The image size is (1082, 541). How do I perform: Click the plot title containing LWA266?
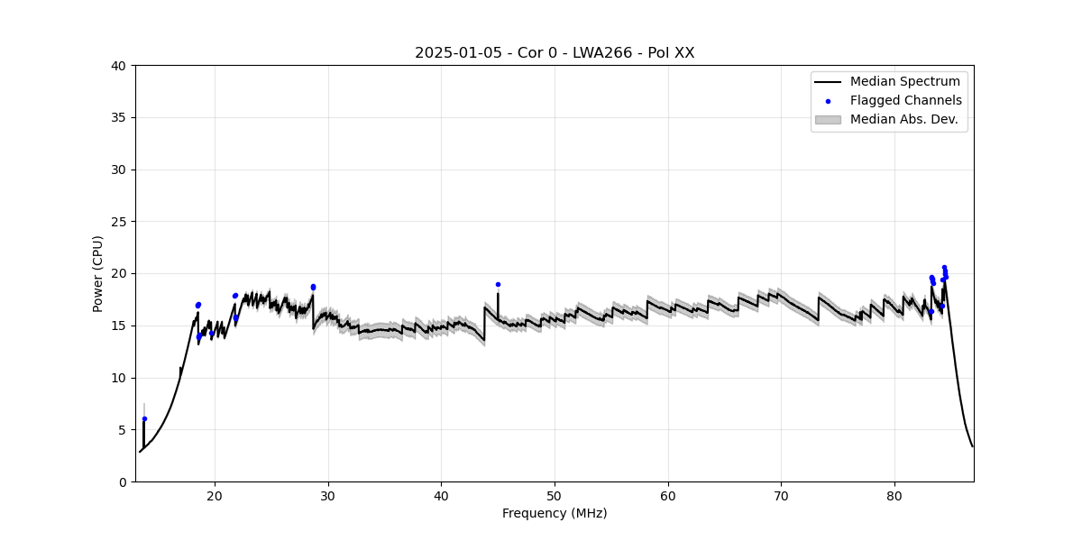point(555,53)
